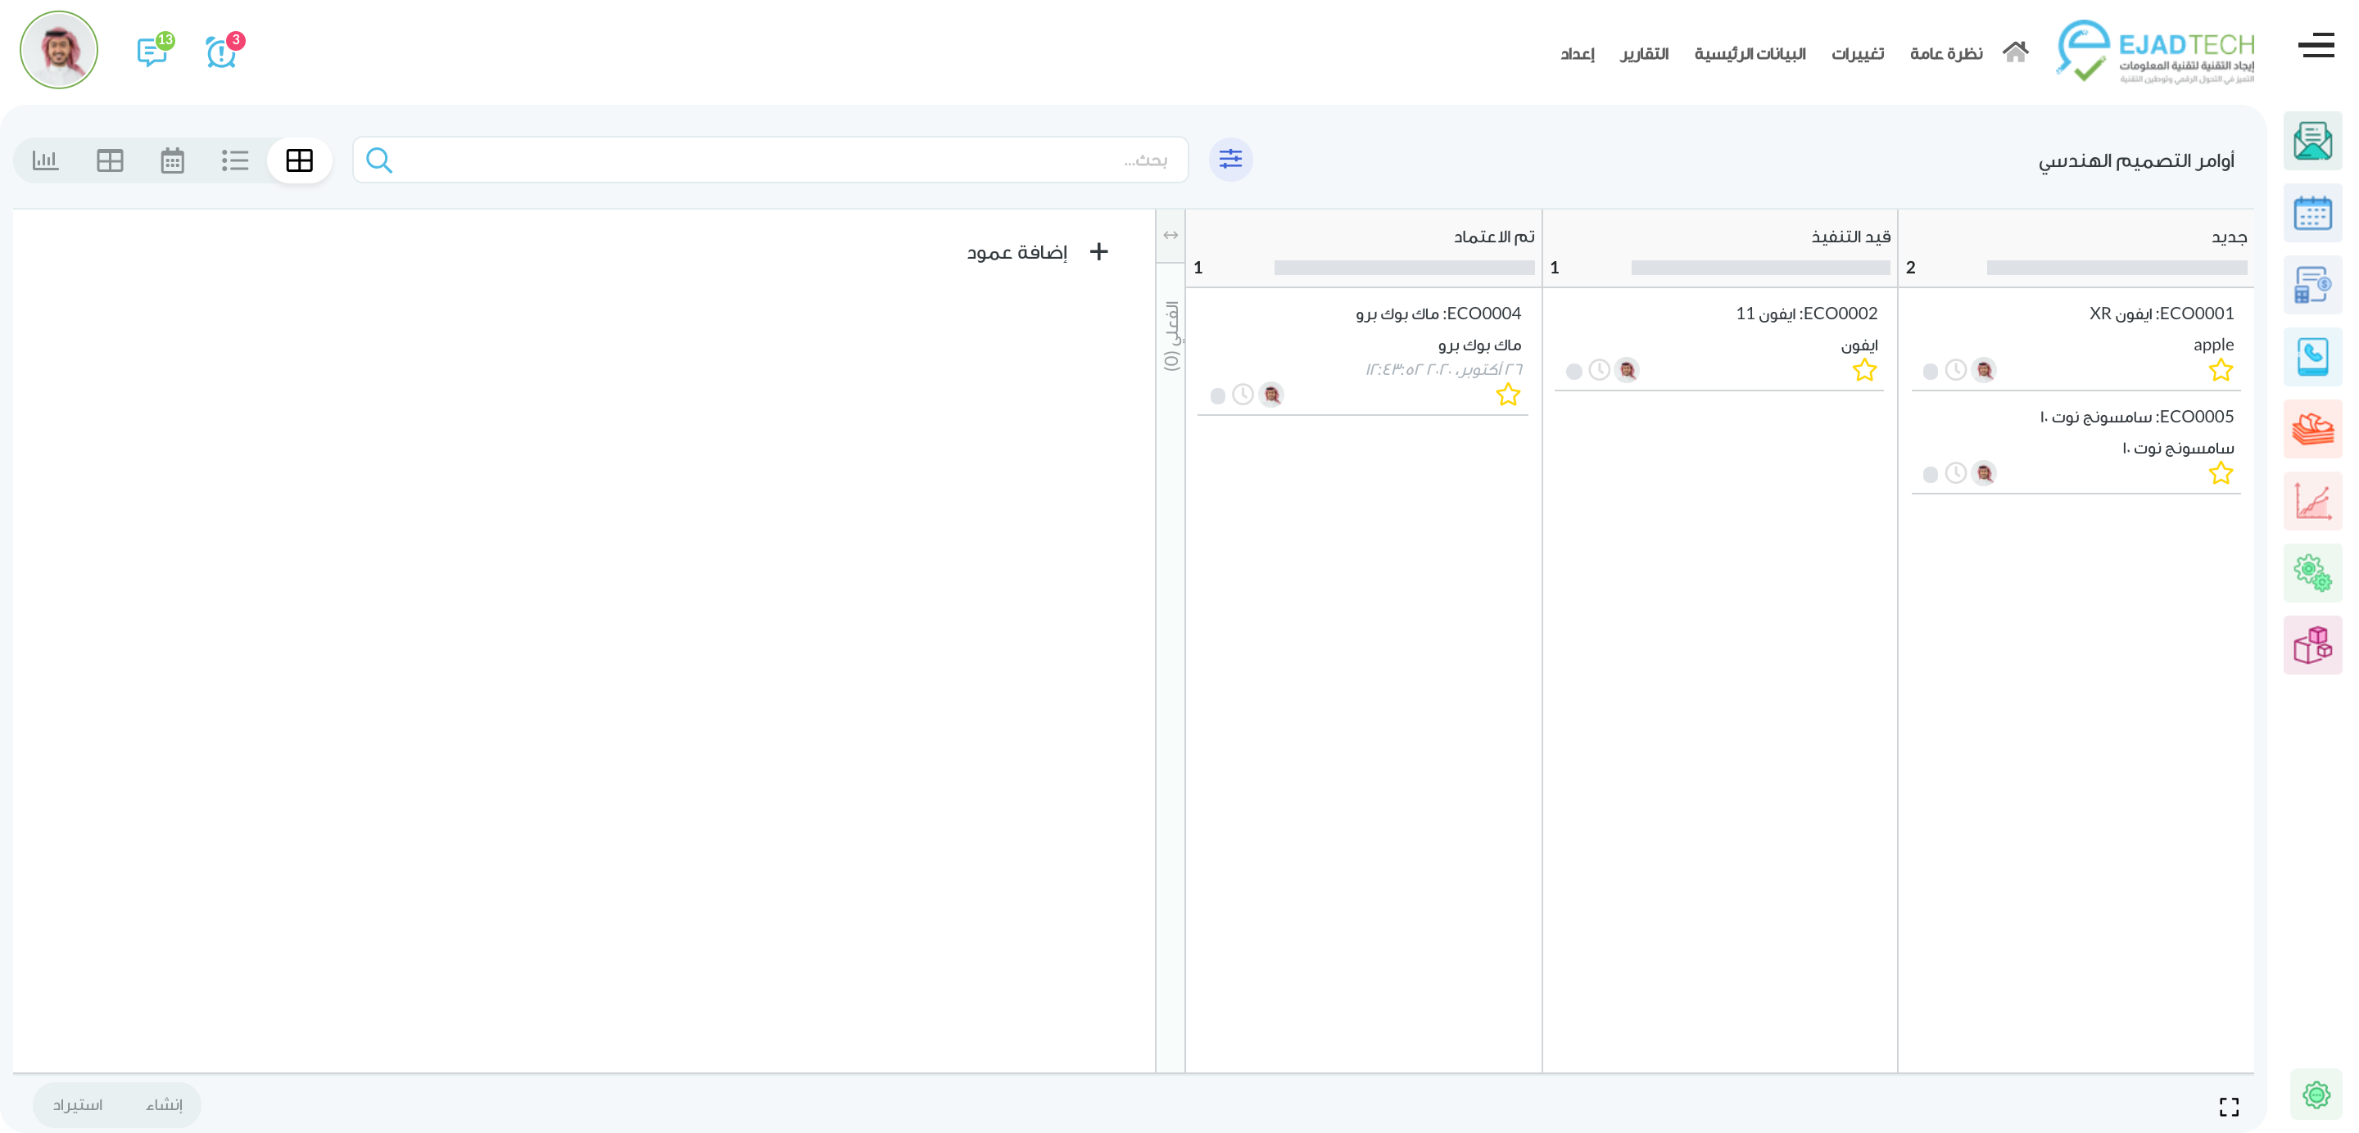Open the user profile avatar menu

point(60,50)
